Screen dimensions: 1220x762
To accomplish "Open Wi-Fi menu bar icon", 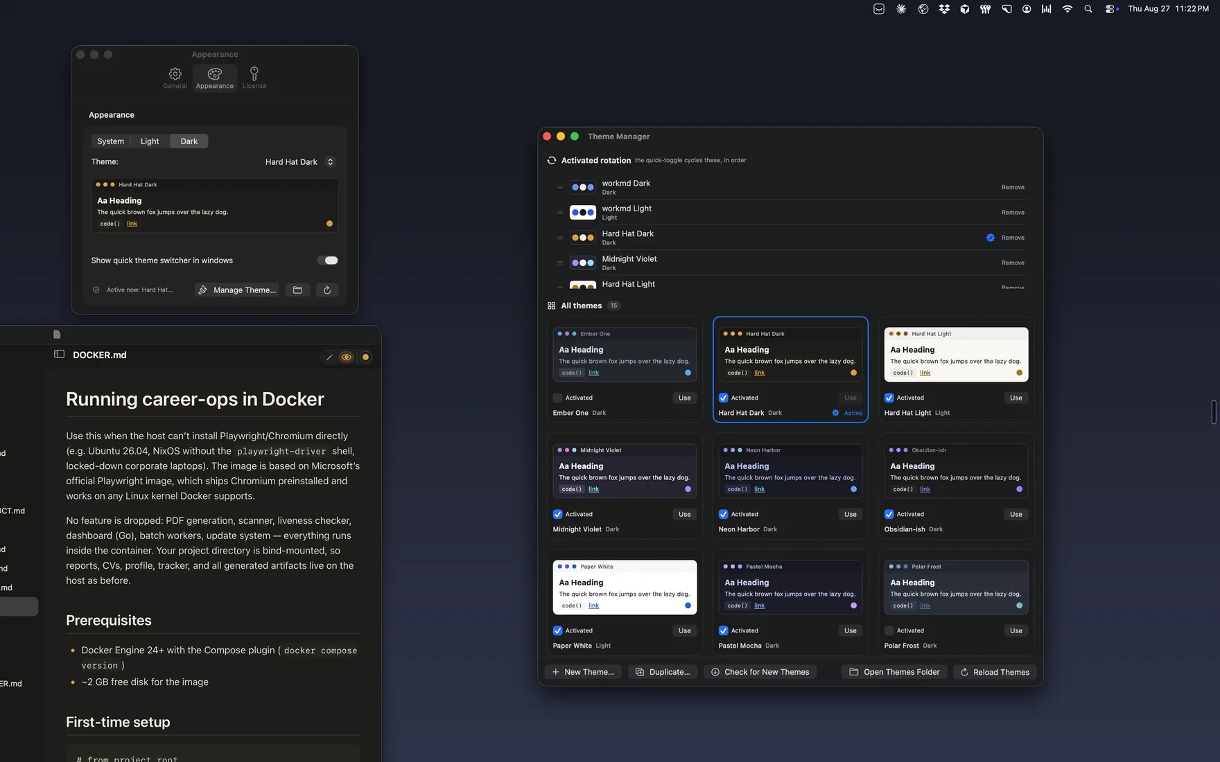I will (1067, 9).
